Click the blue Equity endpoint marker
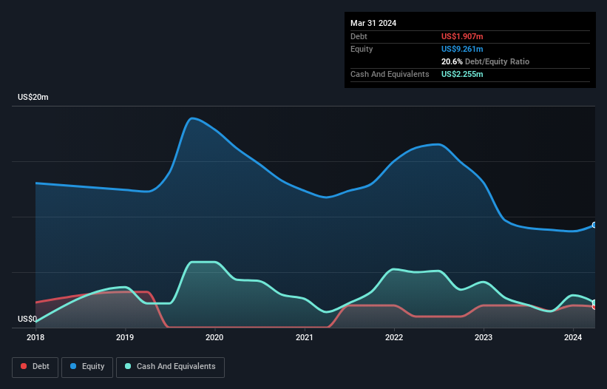Image resolution: width=607 pixels, height=389 pixels. tap(594, 225)
